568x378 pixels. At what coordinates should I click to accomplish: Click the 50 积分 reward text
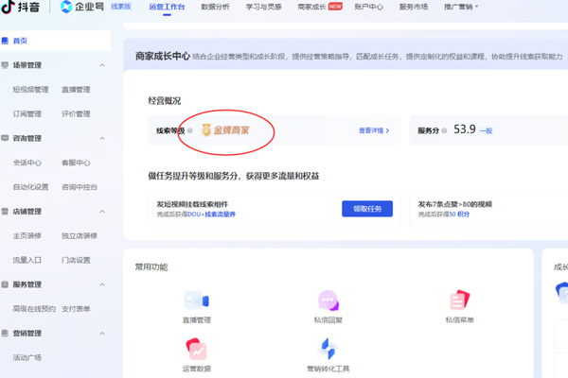click(459, 215)
